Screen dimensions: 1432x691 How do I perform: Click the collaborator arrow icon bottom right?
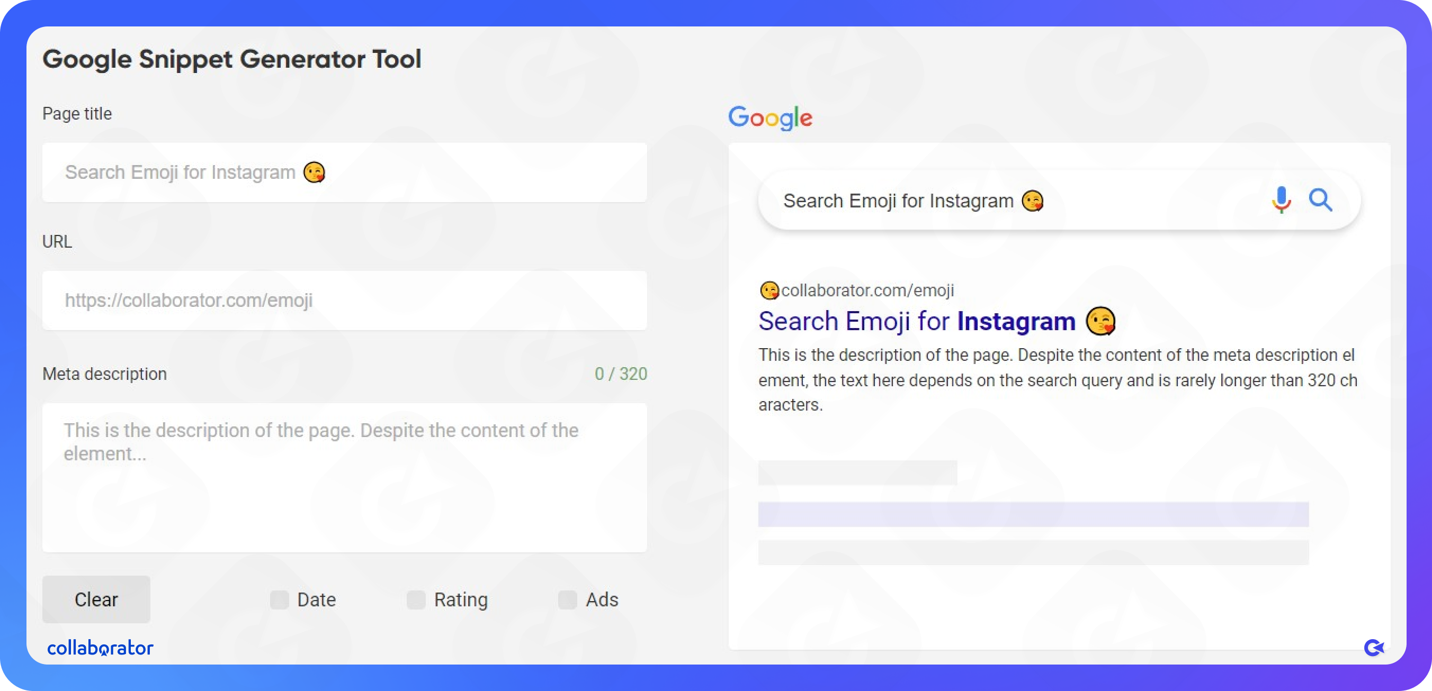[1374, 647]
